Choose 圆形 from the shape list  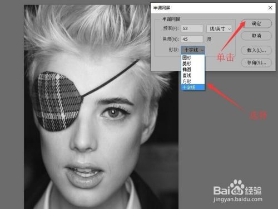(x=193, y=57)
